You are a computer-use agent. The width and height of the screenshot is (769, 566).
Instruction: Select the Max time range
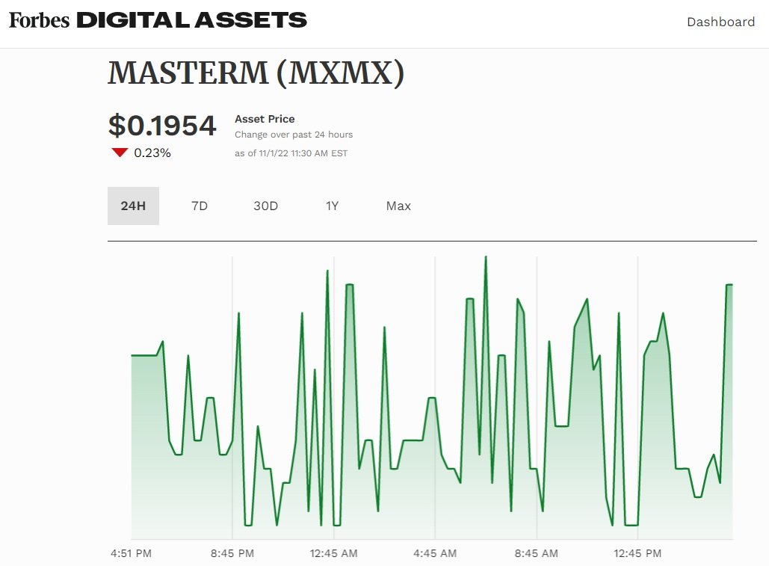pos(398,206)
